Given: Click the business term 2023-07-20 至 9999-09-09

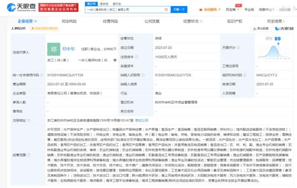Looking at the screenshot, I should coord(66,84).
